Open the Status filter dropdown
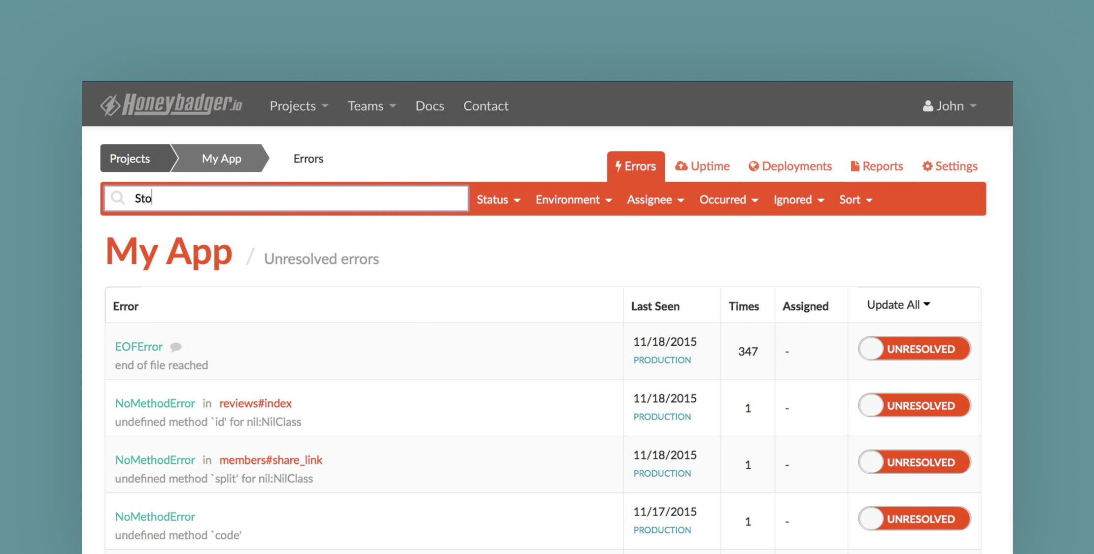The width and height of the screenshot is (1094, 554). (x=498, y=199)
